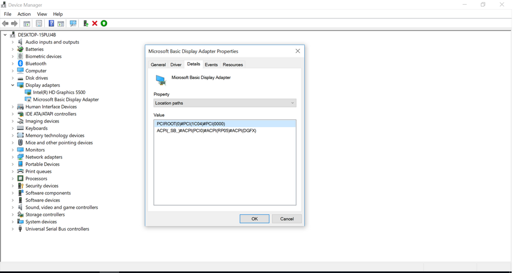Click the green arrow Enable device icon
Screen dimensions: 513x273
pyautogui.click(x=104, y=24)
